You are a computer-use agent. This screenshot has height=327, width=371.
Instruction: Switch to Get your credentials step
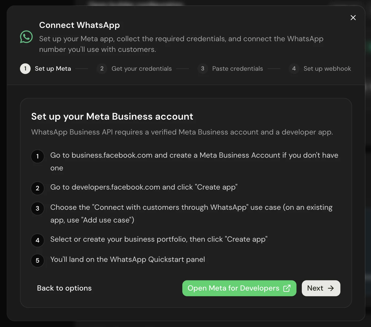tap(142, 69)
